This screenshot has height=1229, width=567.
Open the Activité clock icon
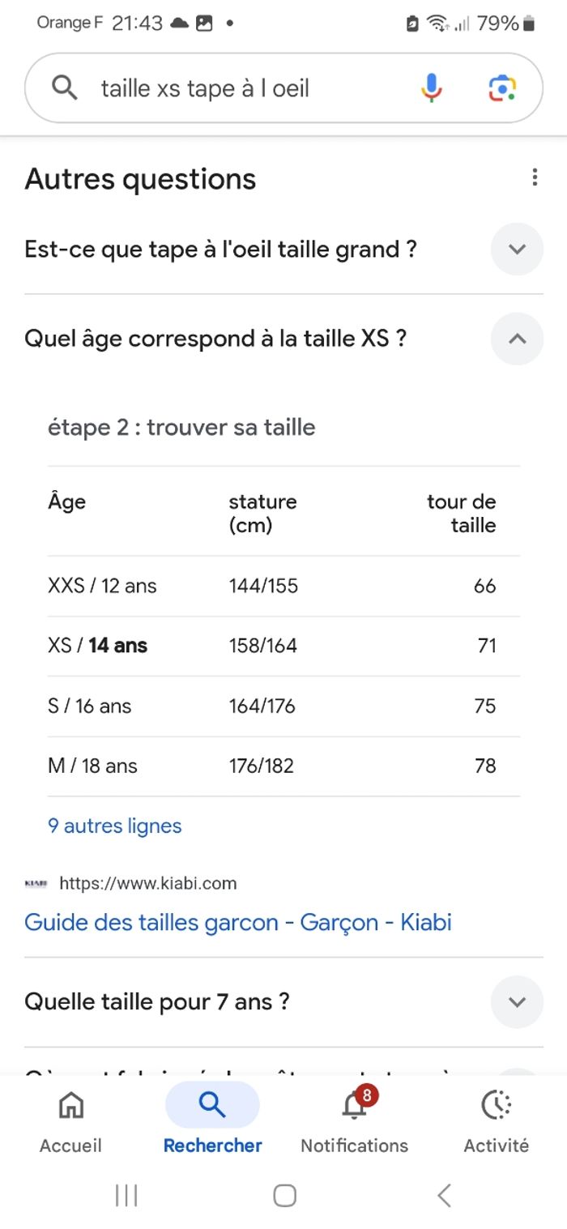pyautogui.click(x=495, y=1104)
